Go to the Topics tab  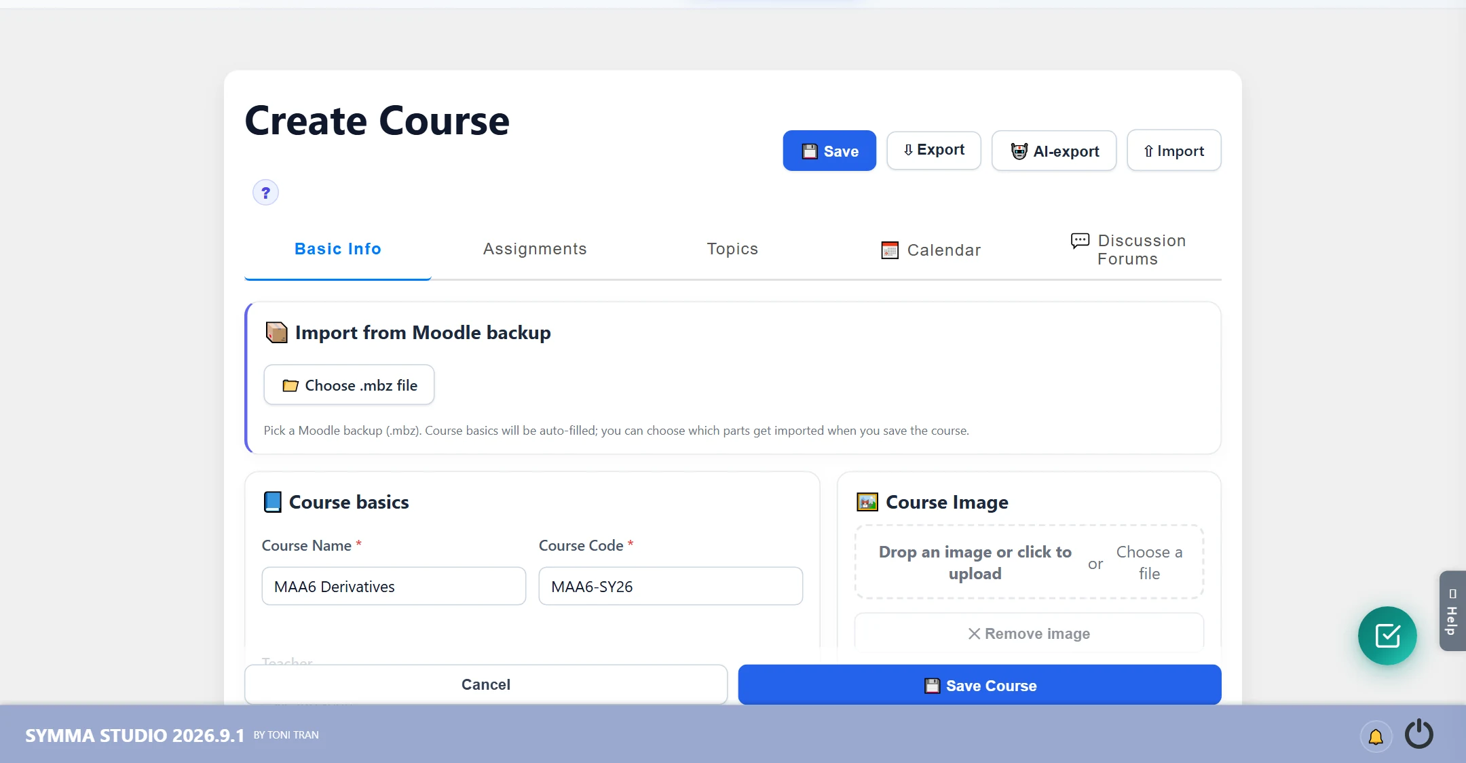click(x=732, y=249)
